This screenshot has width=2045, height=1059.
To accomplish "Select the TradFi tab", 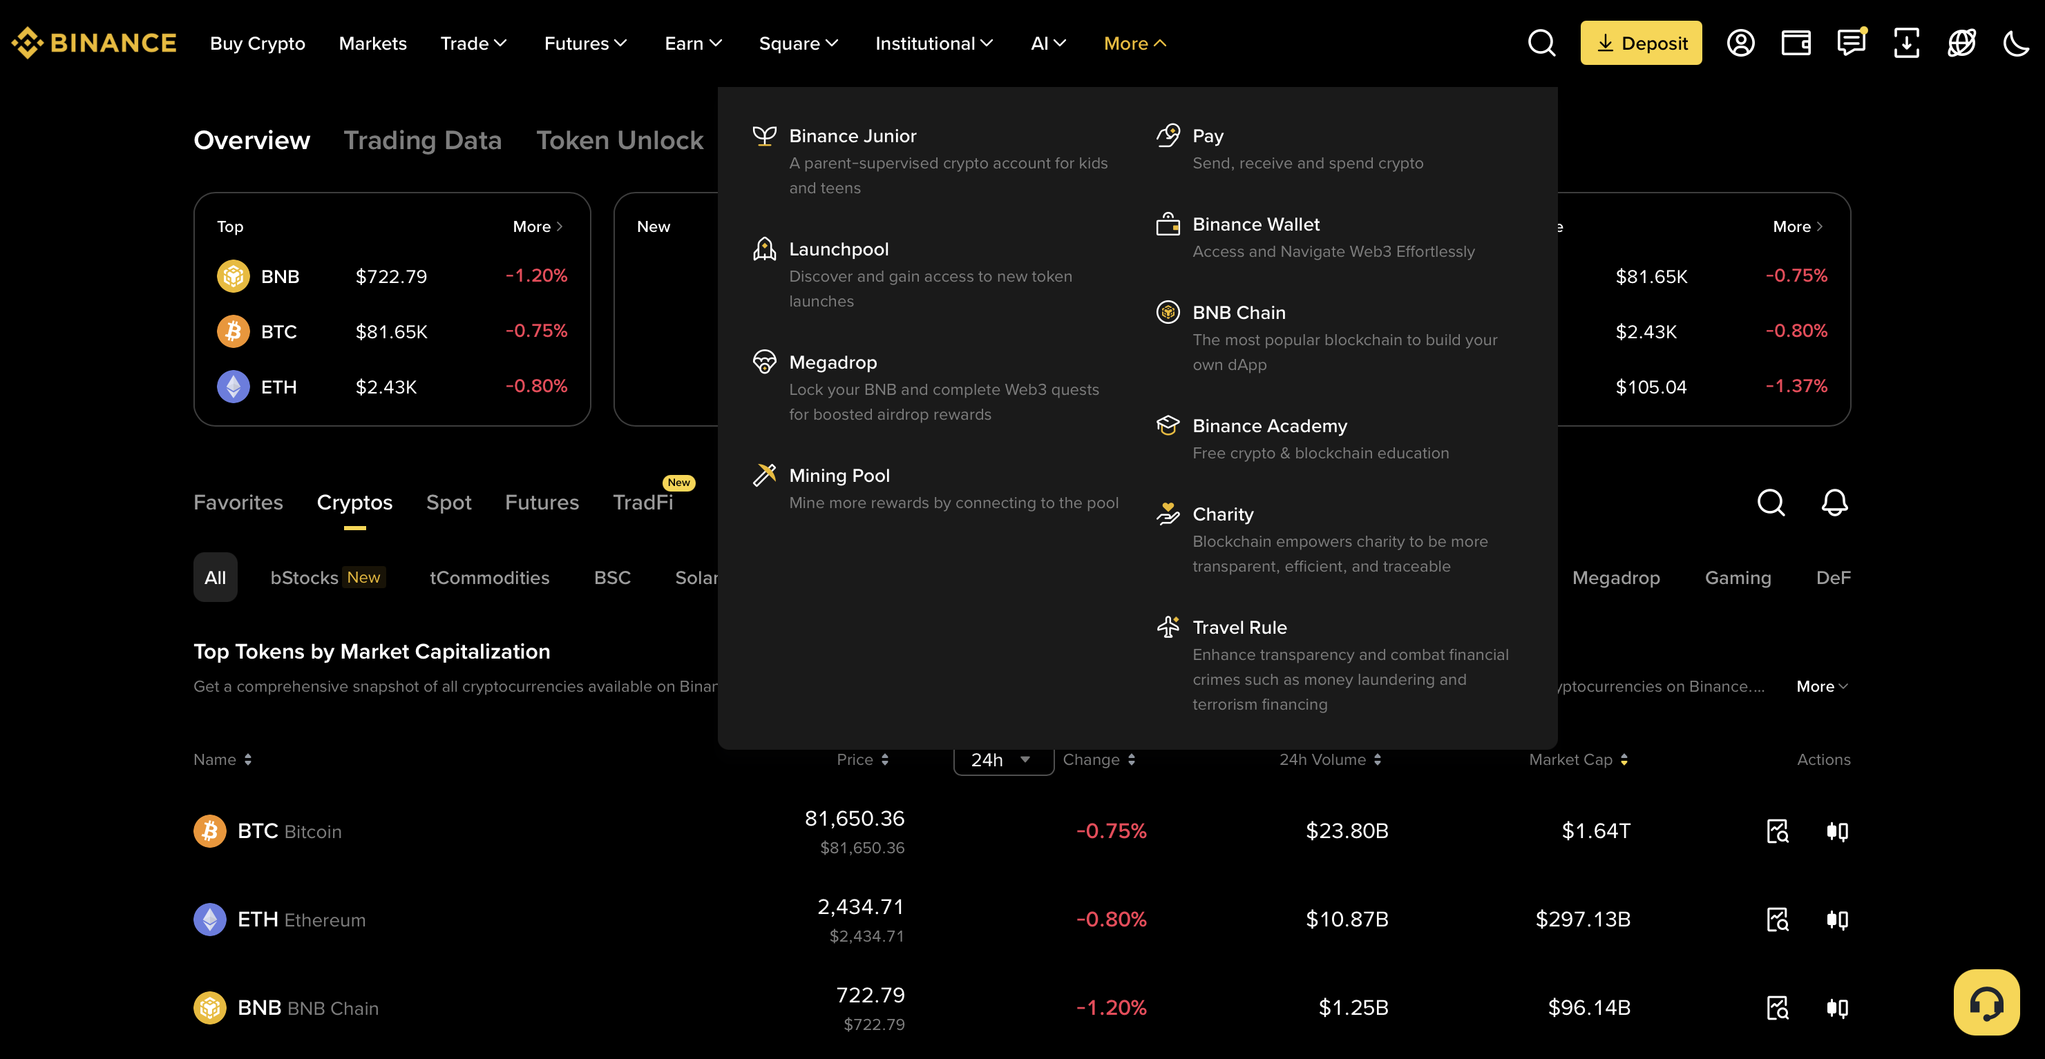I will (x=643, y=502).
